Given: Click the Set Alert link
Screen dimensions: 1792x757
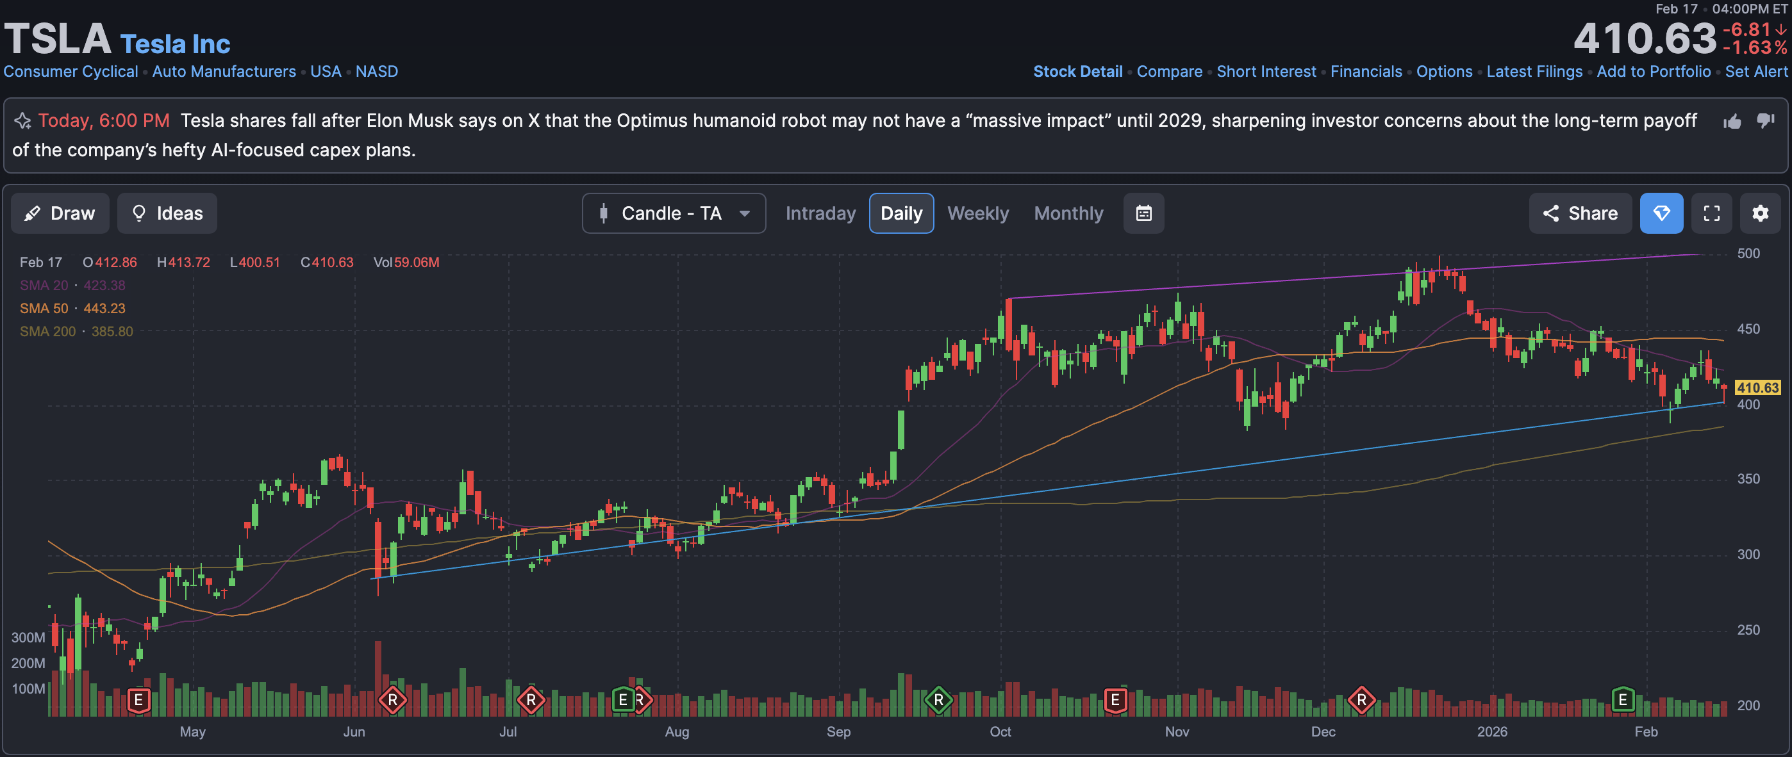Looking at the screenshot, I should click(x=1756, y=72).
